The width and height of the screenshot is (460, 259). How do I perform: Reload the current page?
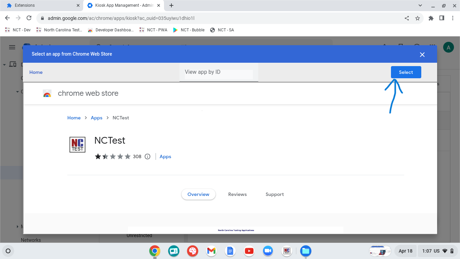coord(29,18)
